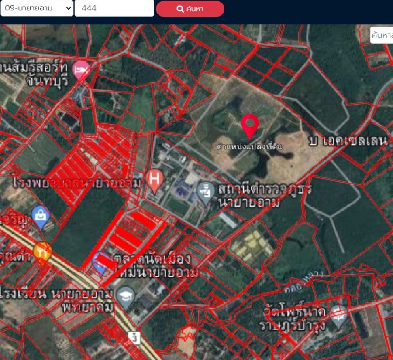The height and width of the screenshot is (360, 393).
Task: Focus the map search box at top right
Action: (382, 36)
